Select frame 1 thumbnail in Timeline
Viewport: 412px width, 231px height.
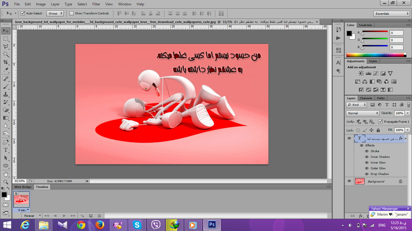coord(21,199)
